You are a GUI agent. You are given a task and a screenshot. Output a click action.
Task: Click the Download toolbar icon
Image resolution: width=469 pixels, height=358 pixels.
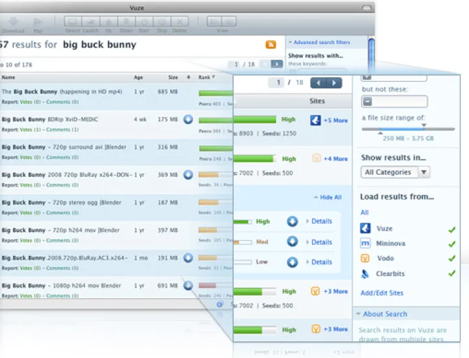12,23
